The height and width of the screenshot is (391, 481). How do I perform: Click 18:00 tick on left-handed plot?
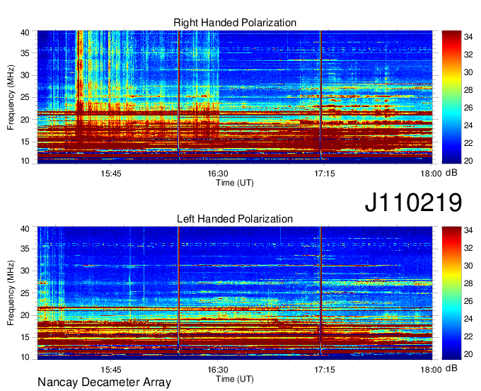(431, 369)
